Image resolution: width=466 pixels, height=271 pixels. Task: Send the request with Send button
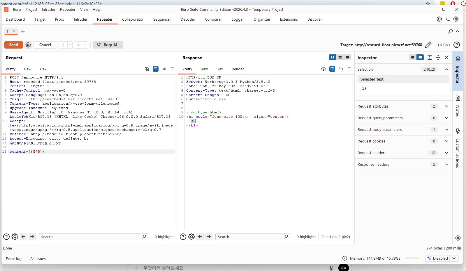[x=14, y=45]
